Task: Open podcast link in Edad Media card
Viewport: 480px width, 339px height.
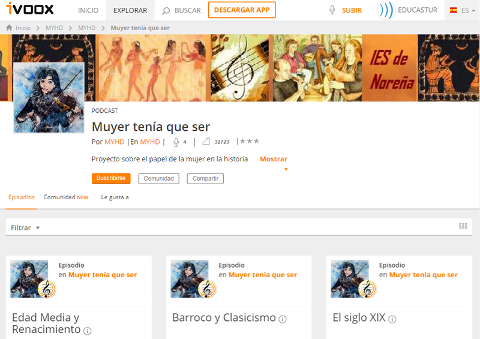Action: 103,275
